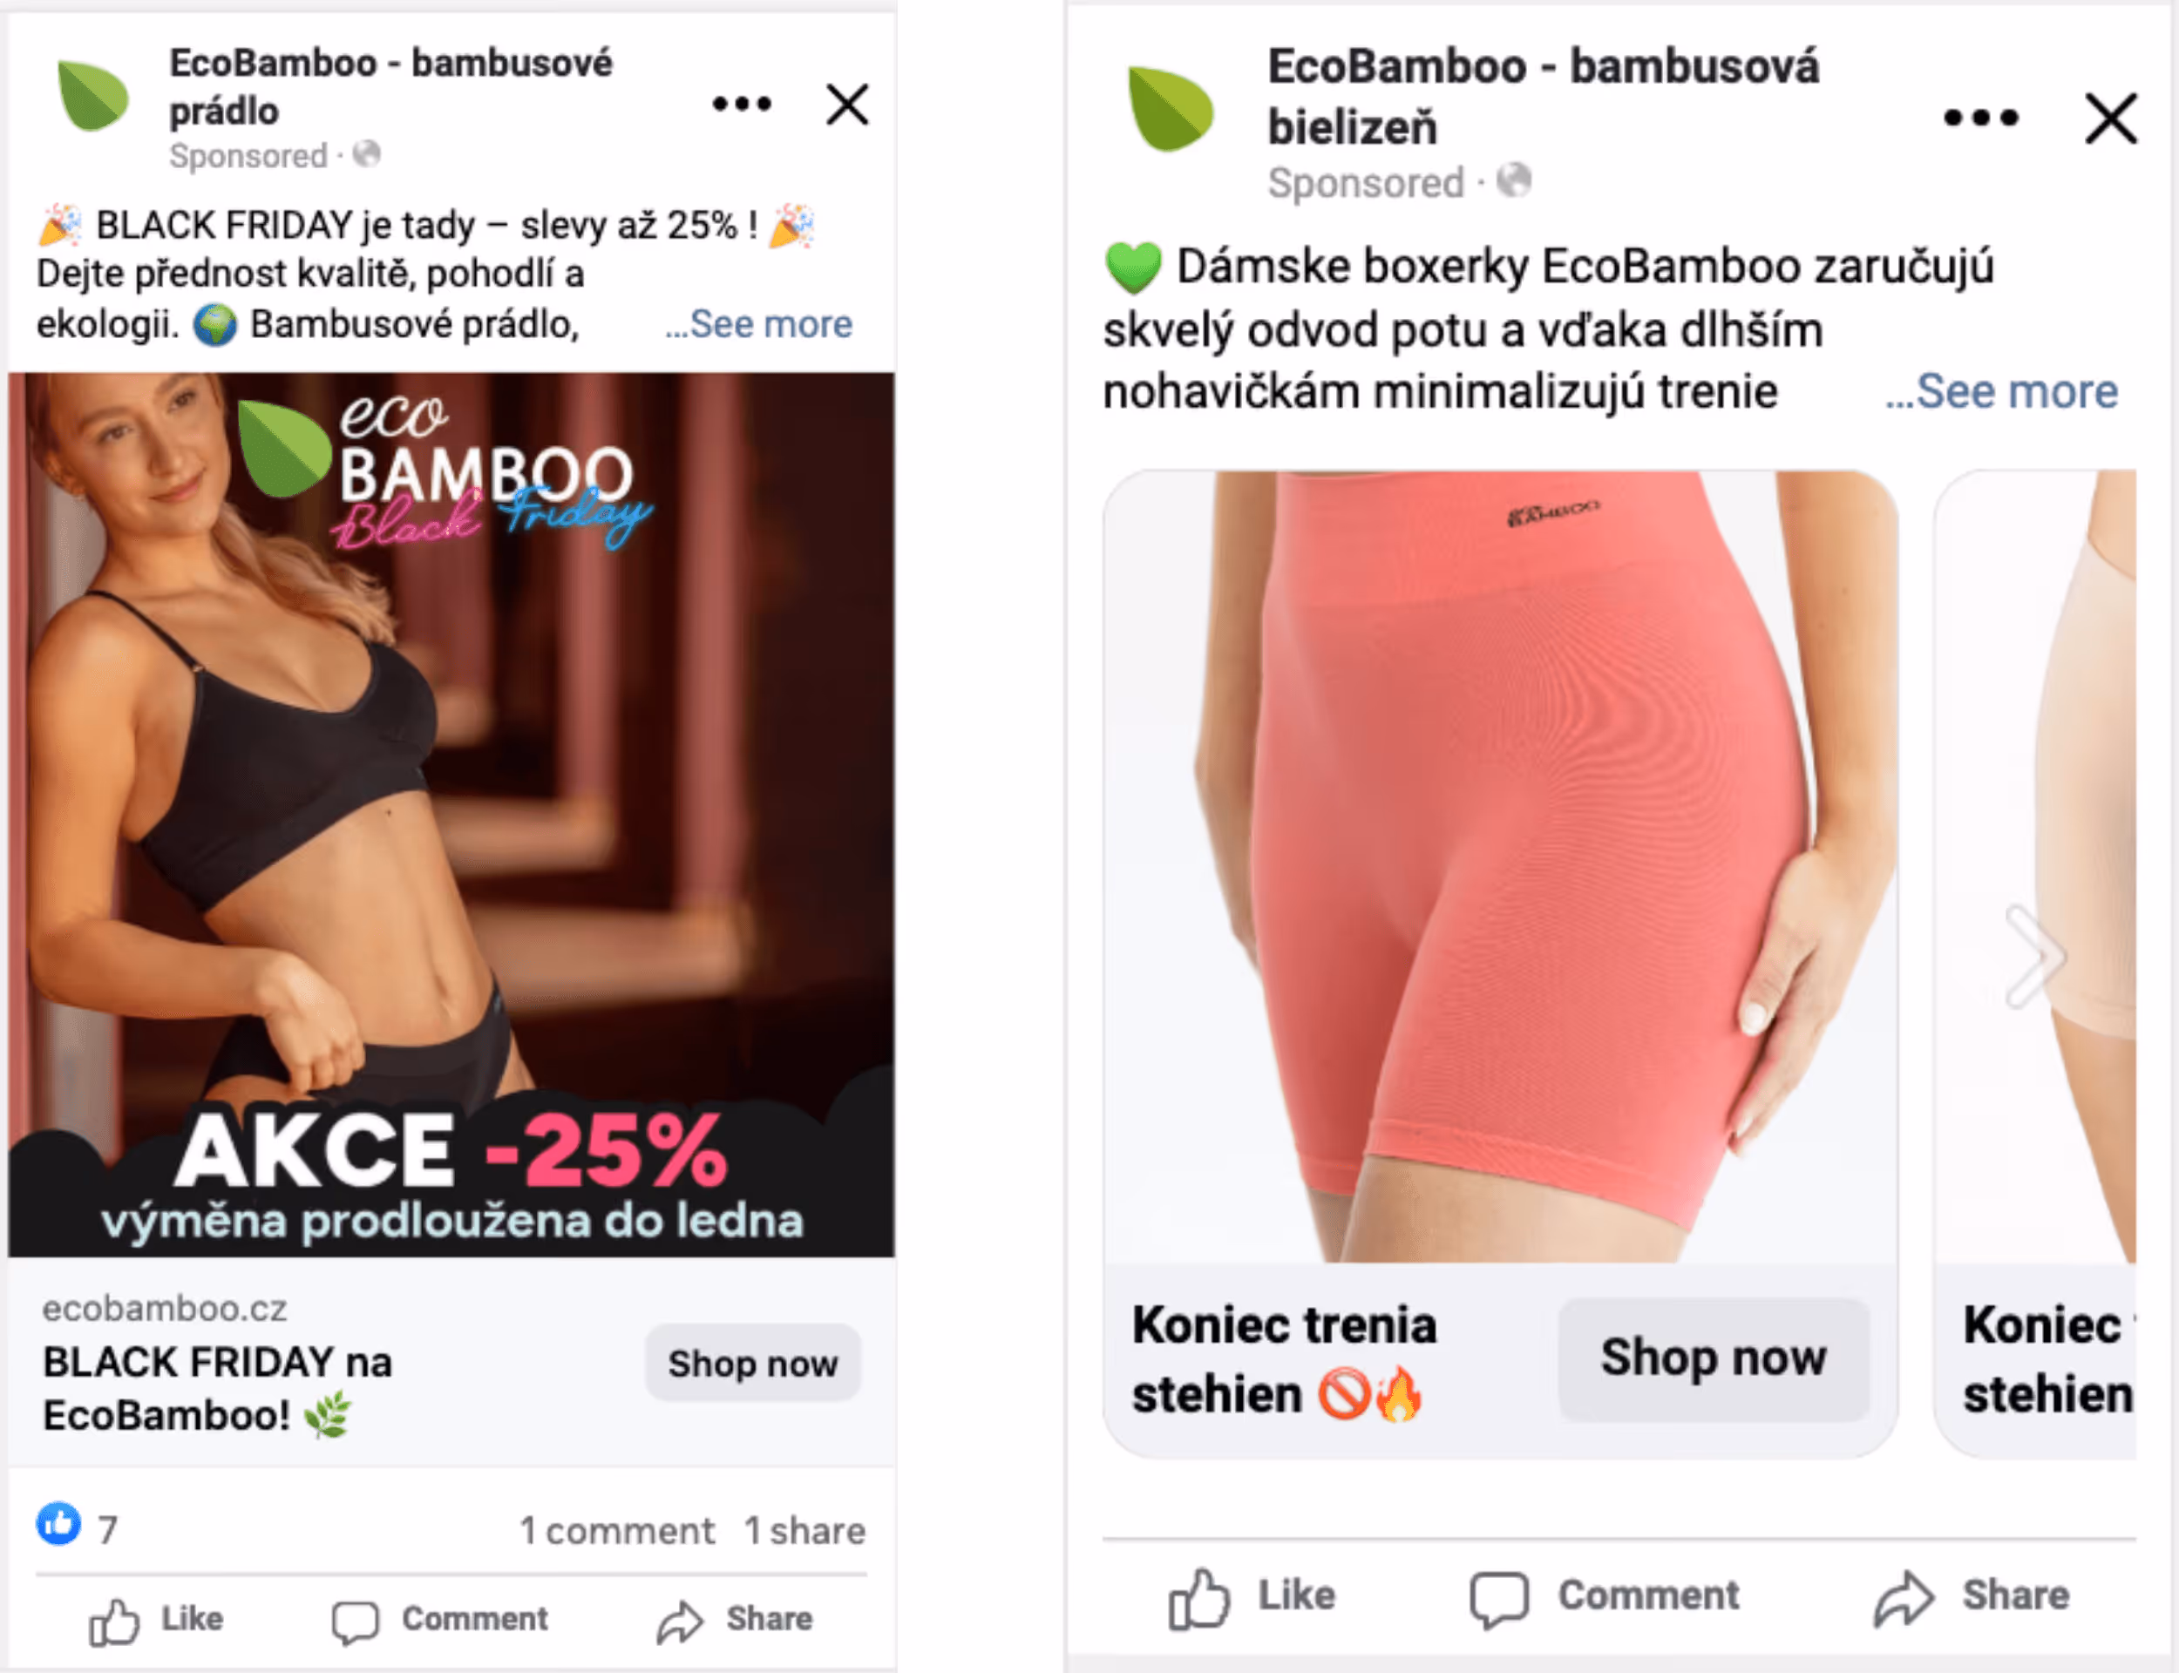Click Shop now for ecobamboo.cz

pyautogui.click(x=753, y=1364)
